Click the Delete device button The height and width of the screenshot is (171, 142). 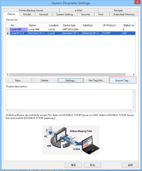click(45, 81)
